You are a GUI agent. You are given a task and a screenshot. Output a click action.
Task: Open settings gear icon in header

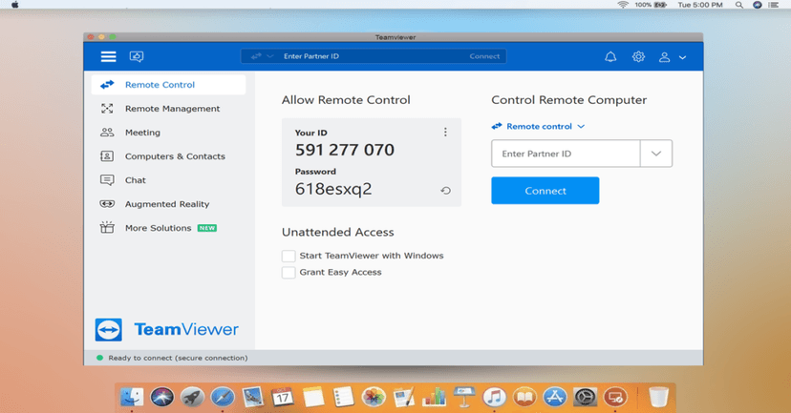click(638, 57)
